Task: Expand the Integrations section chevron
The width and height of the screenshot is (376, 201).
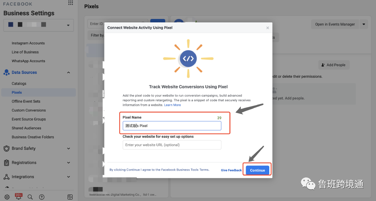Action: (69, 177)
